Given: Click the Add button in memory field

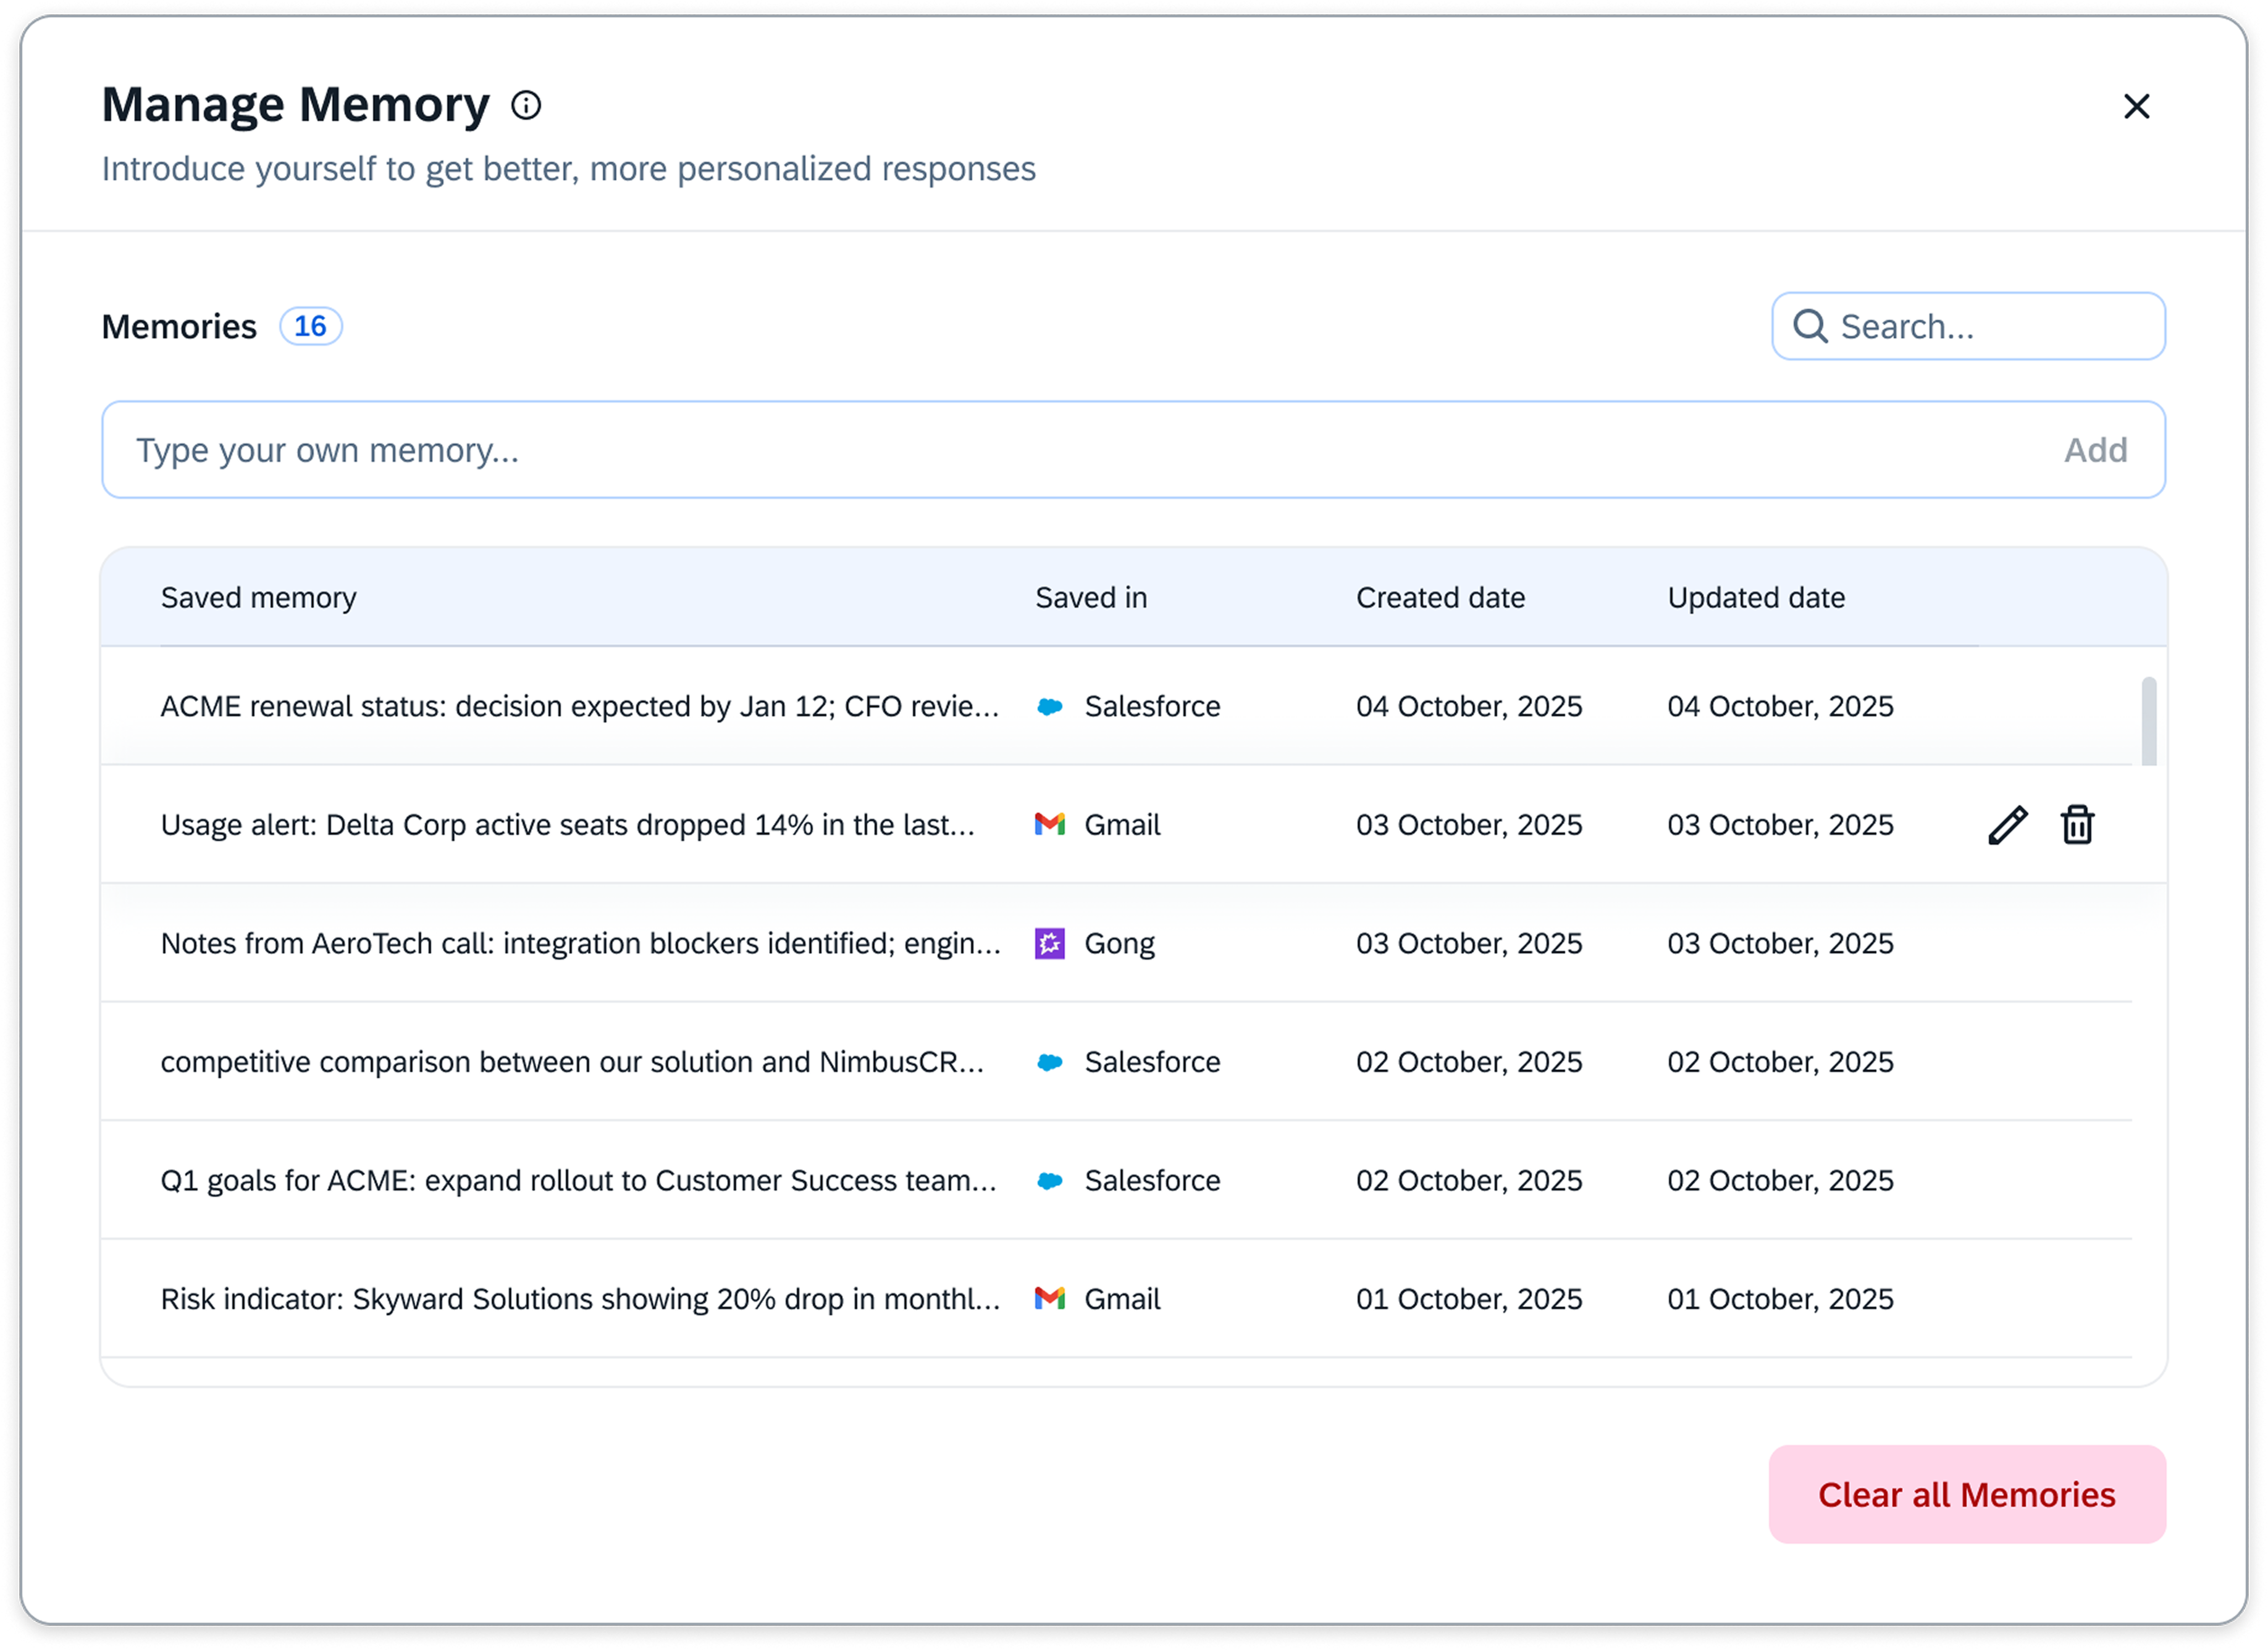Looking at the screenshot, I should coord(2095,450).
